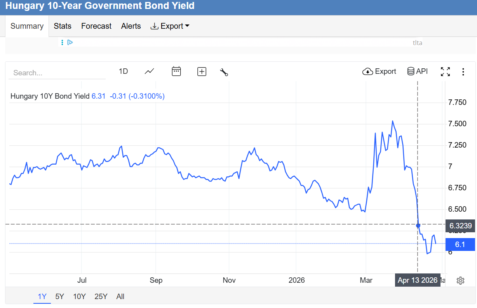Open the 1D interval selector

[x=123, y=71]
